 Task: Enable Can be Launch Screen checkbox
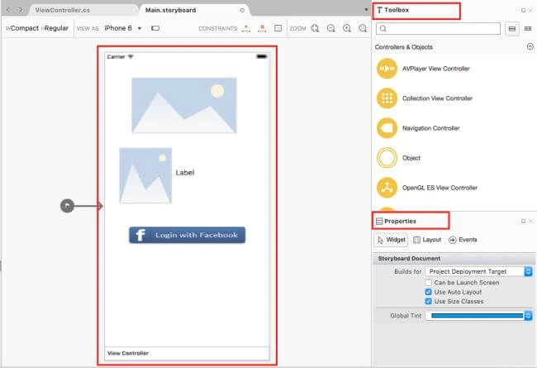point(428,282)
